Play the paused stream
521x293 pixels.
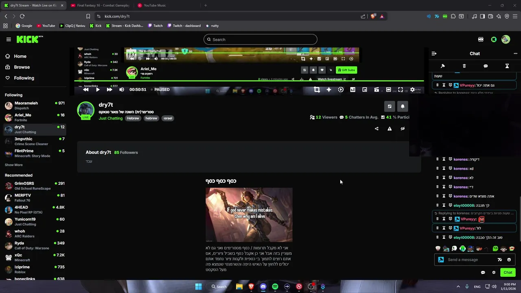98,90
